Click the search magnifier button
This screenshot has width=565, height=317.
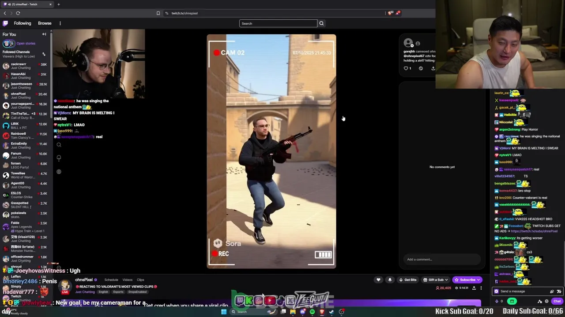point(321,23)
